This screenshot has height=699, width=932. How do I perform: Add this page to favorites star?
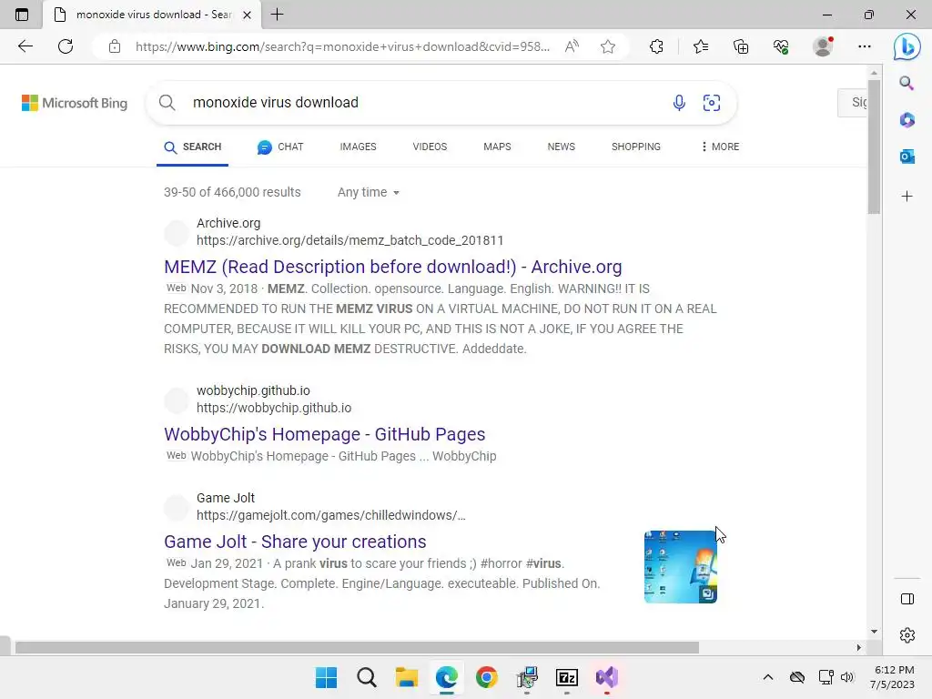pyautogui.click(x=607, y=46)
